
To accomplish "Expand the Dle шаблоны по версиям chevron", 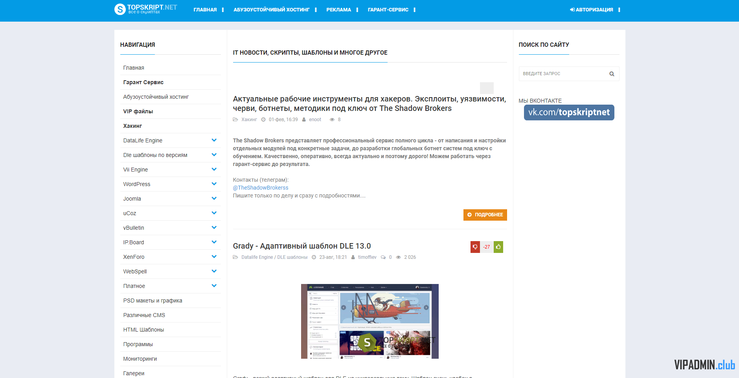I will (x=214, y=155).
